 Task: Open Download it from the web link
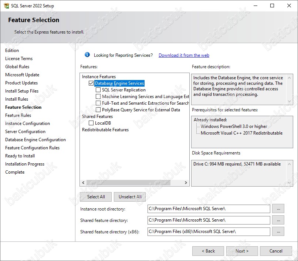184,55
